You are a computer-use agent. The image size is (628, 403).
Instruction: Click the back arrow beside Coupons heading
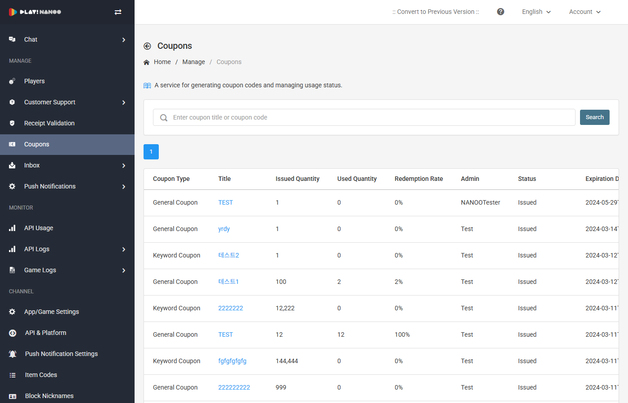[x=147, y=46]
